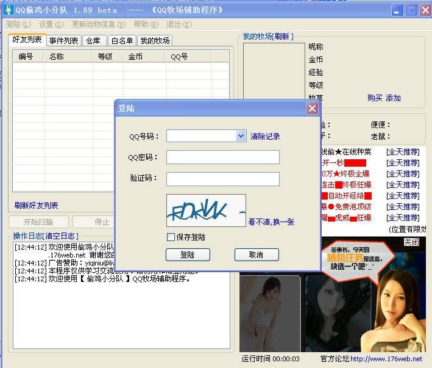Open the 更新动物信息(U) menu

[98, 24]
